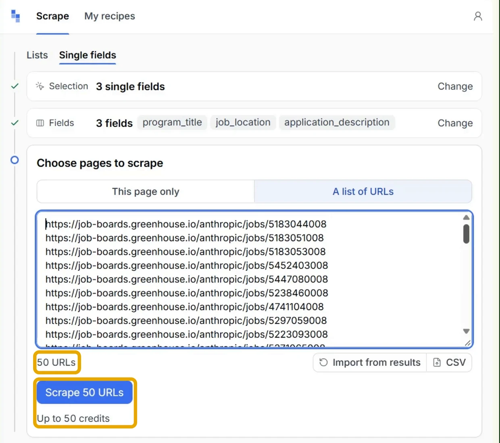Click the textarea resize handle corner
The height and width of the screenshot is (443, 500).
468,343
